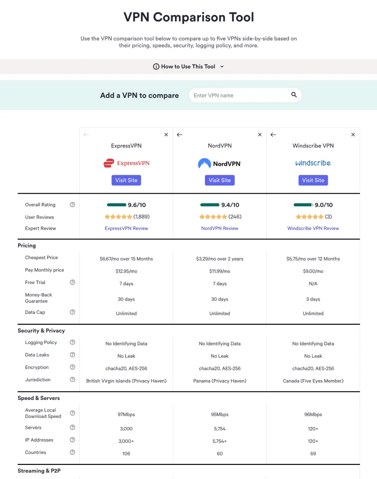Show Free Trial info question icon
The width and height of the screenshot is (377, 479).
tap(72, 282)
